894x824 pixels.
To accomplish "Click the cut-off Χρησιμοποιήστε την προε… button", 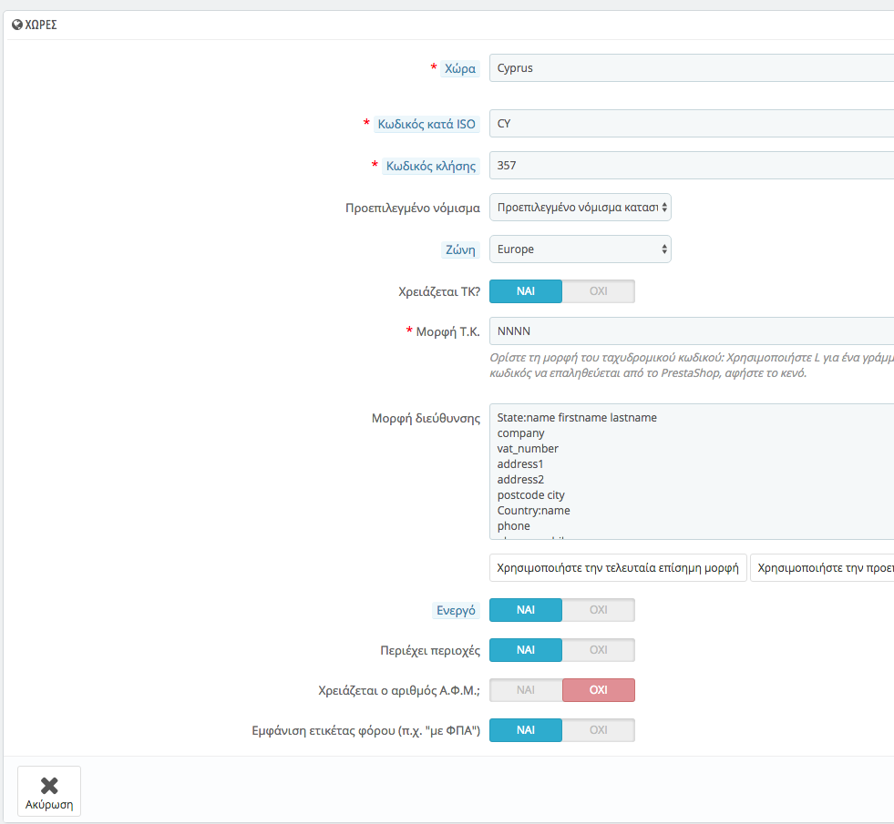I will point(822,568).
